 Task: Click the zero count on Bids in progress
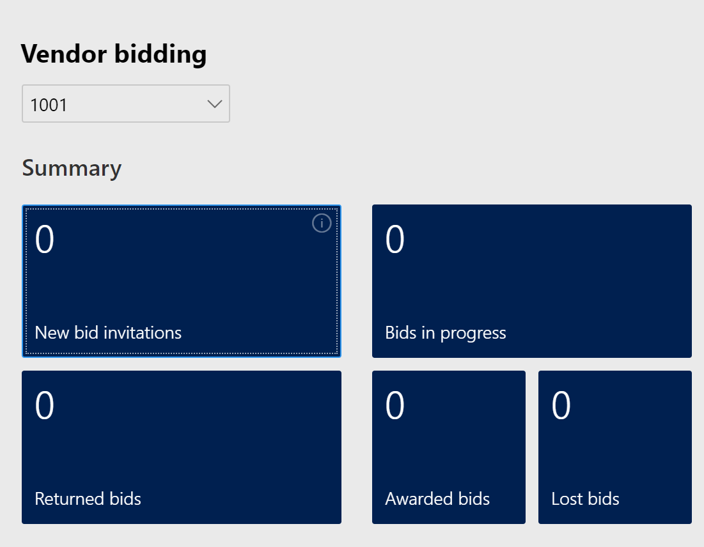click(x=395, y=240)
